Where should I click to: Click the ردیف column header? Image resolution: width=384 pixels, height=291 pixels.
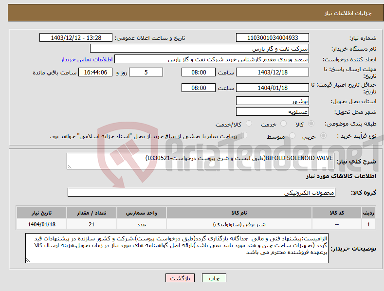[368, 213]
